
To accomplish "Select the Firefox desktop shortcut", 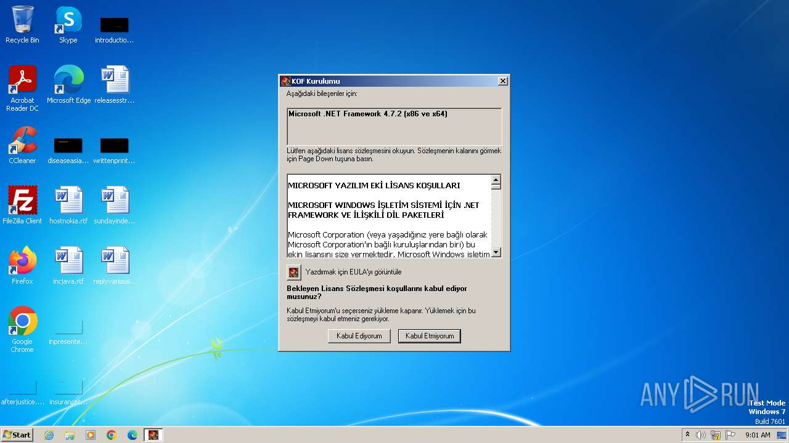I will point(22,266).
